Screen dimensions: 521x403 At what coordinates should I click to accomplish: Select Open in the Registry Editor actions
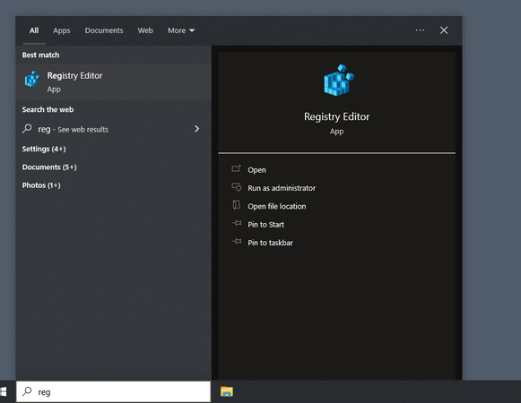click(256, 169)
